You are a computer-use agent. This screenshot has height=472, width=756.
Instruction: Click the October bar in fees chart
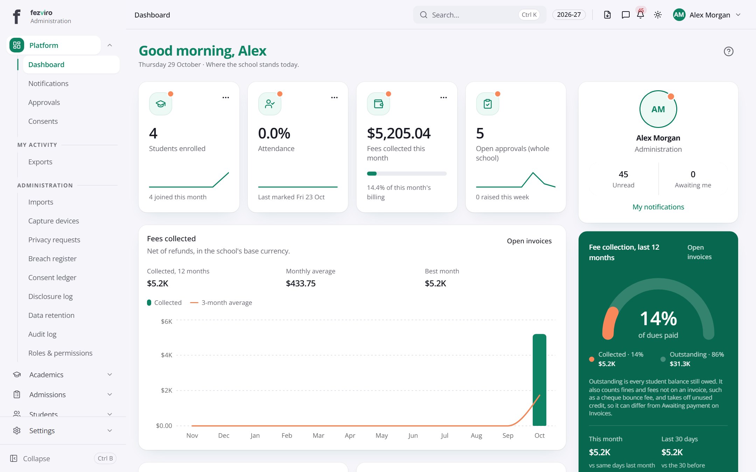539,380
